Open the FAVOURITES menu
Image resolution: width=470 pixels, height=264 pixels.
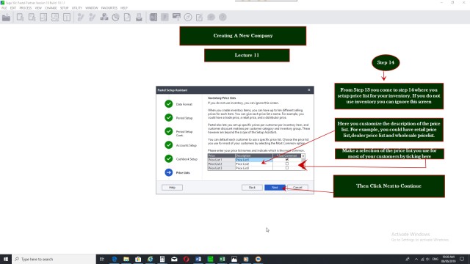pyautogui.click(x=109, y=8)
